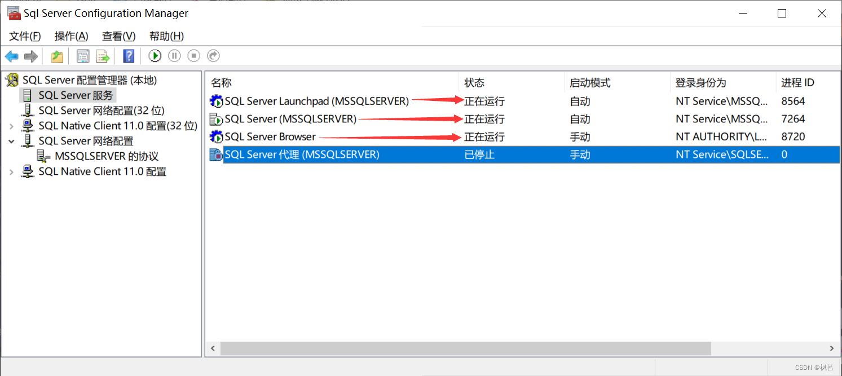This screenshot has width=842, height=376.
Task: Click the SQL Server 网络配置(32 位) node icon
Action: tap(27, 110)
